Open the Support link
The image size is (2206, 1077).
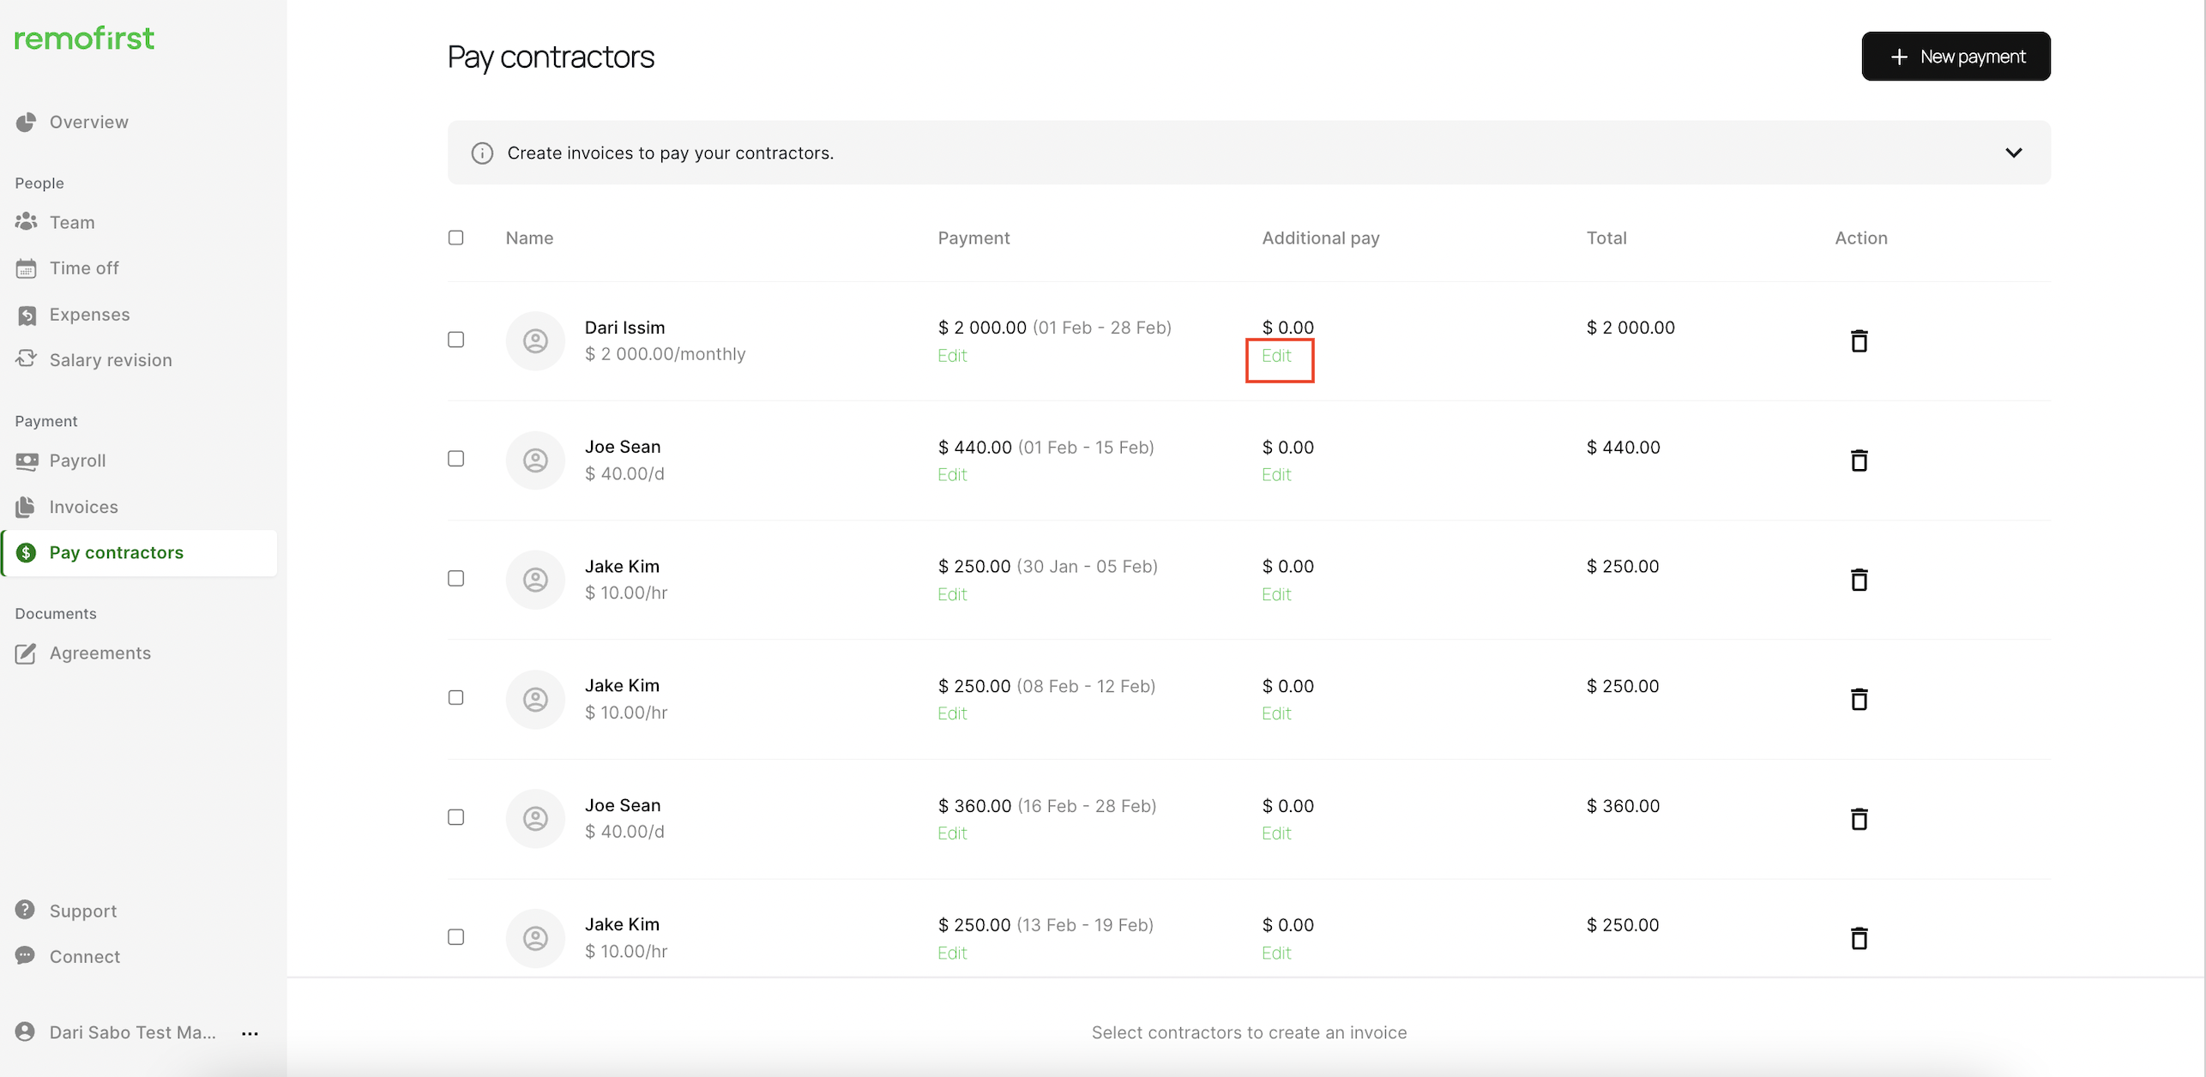point(83,911)
